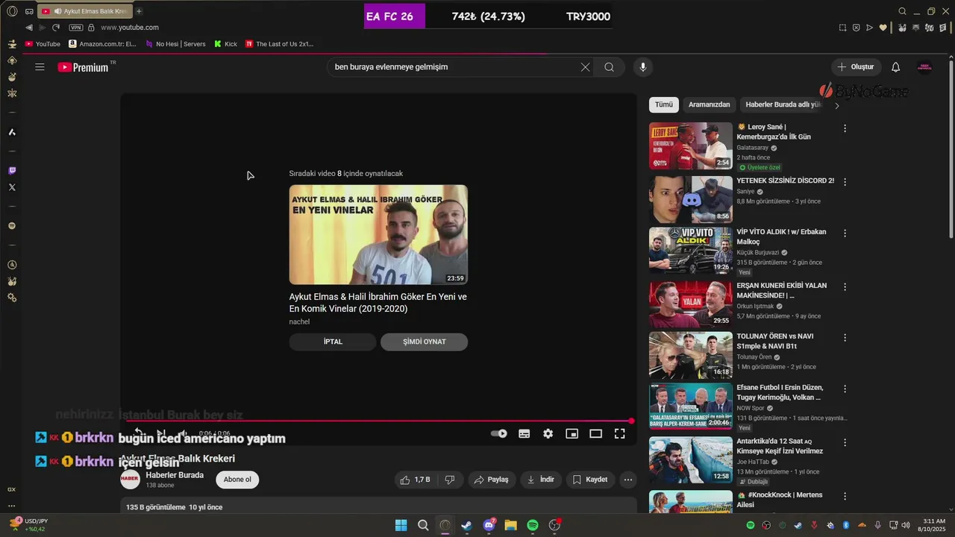
Task: Click the youtube.com address bar
Action: pos(130,28)
